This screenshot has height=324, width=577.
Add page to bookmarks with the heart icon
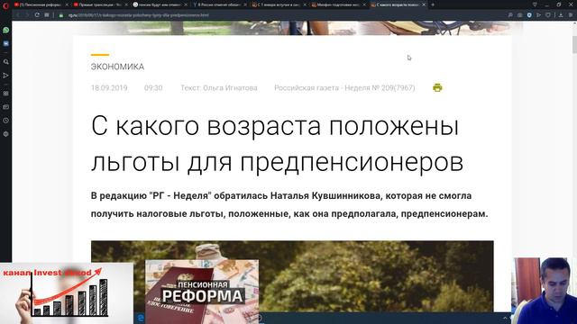(548, 15)
